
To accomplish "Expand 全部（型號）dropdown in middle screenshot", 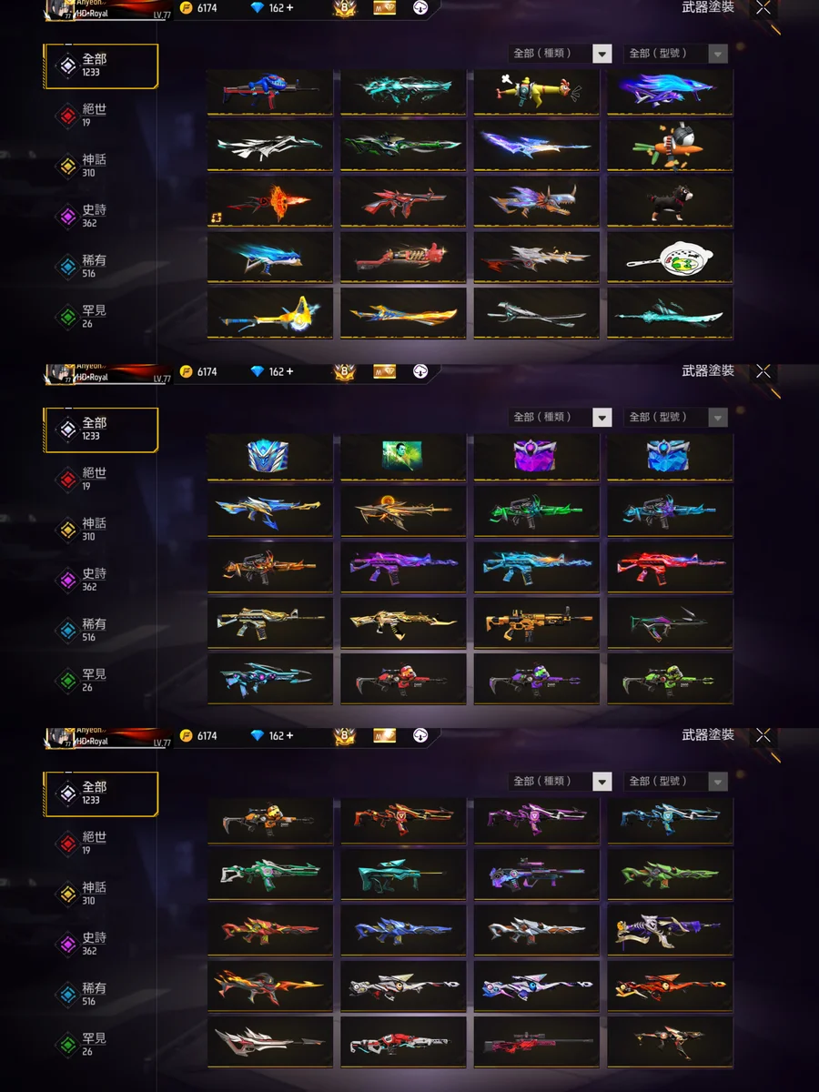I will (676, 418).
